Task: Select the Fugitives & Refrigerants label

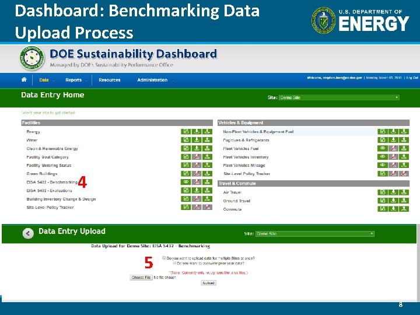Action: click(x=246, y=140)
